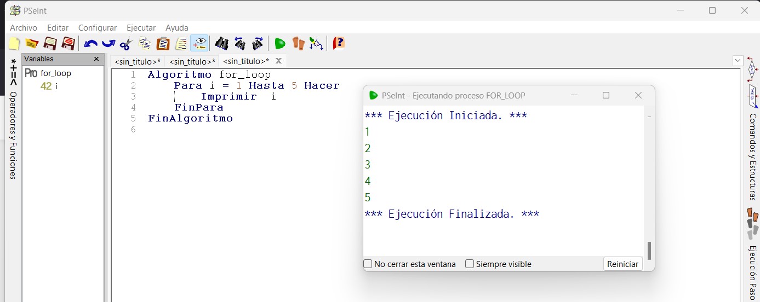Click the indent correction icon
Image resolution: width=760 pixels, height=302 pixels.
181,43
